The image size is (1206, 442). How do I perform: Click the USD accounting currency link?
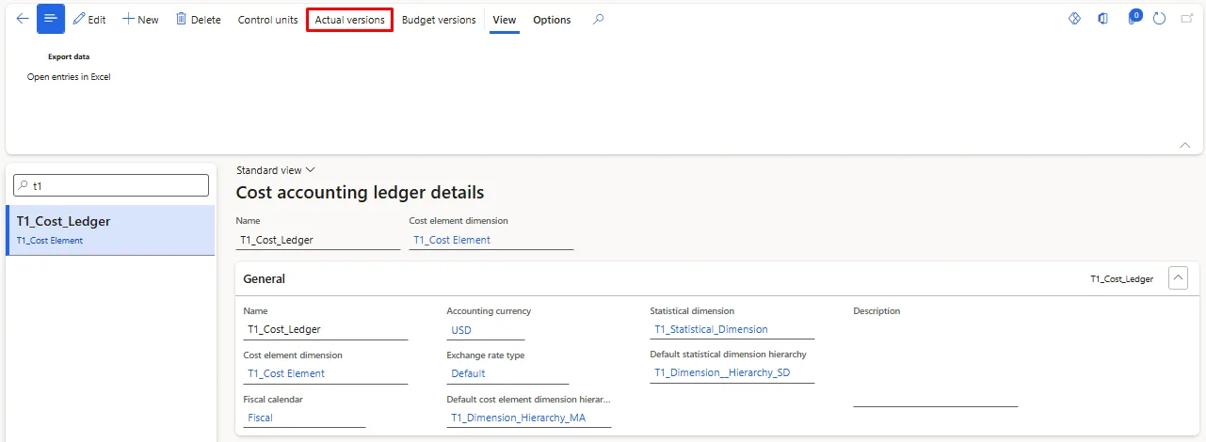461,330
